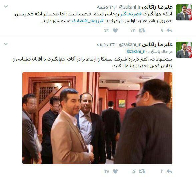196x179 pixels.
Task: Expand the first tweet's options chevron
Action: click(x=6, y=6)
